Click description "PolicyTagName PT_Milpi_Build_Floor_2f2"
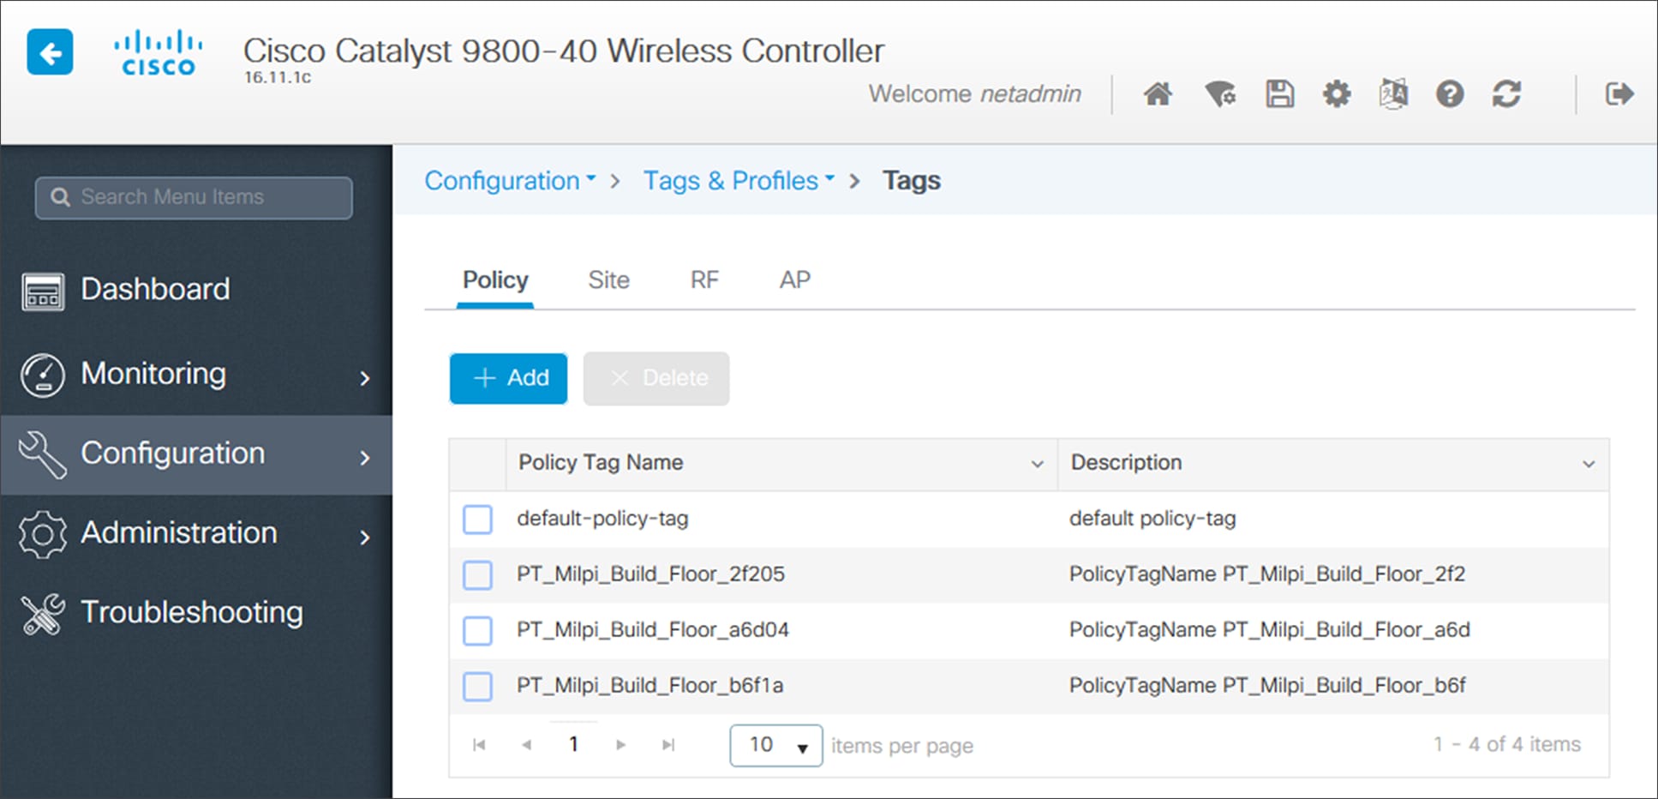The image size is (1658, 799). [1267, 574]
